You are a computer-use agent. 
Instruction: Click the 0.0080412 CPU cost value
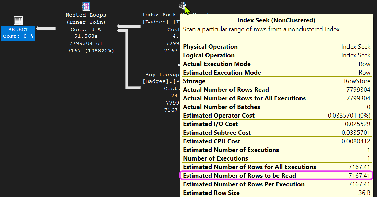356,141
